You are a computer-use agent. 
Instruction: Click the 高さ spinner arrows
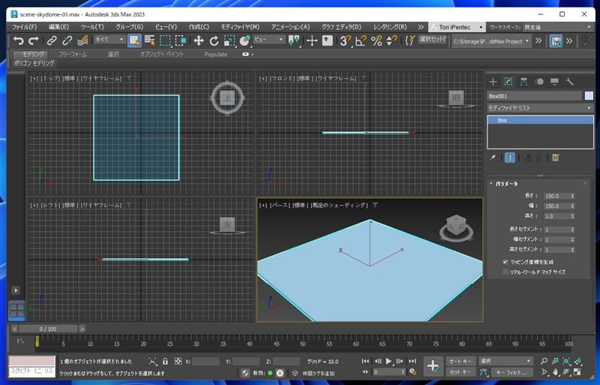[x=572, y=216]
